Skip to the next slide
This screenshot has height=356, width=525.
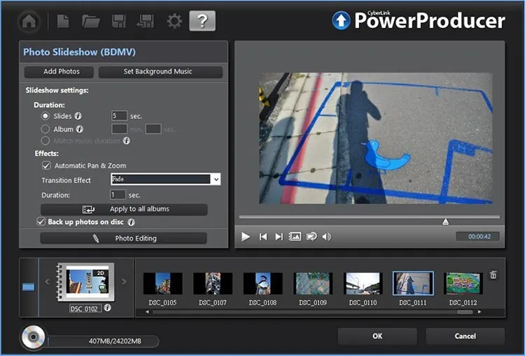279,237
